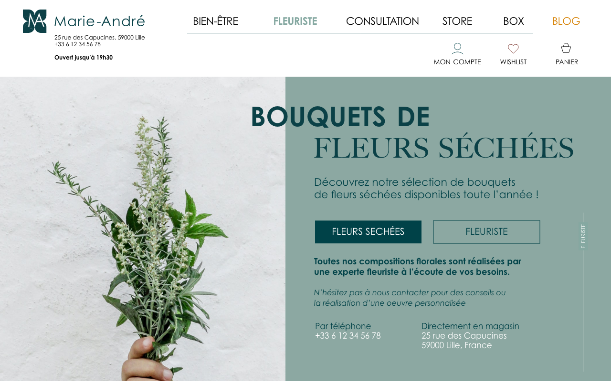Image resolution: width=611 pixels, height=381 pixels.
Task: Click the Marie-André brand name
Action: point(99,21)
